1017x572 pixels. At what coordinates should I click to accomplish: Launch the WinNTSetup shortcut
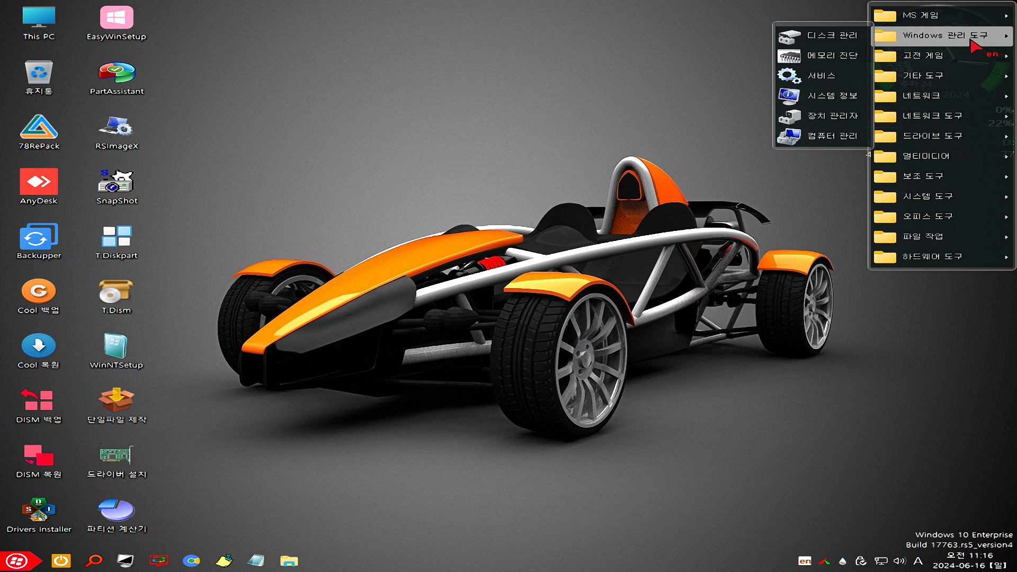coord(117,351)
